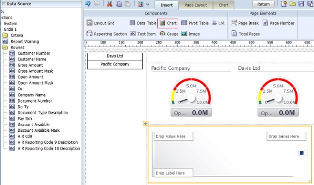Select the A R Cd9 field
The image size is (314, 185).
tap(21, 136)
